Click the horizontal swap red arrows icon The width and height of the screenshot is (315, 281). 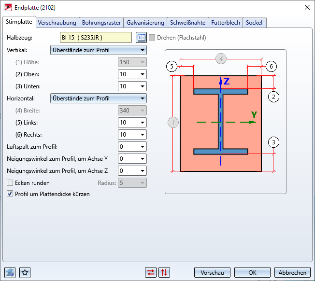151,272
